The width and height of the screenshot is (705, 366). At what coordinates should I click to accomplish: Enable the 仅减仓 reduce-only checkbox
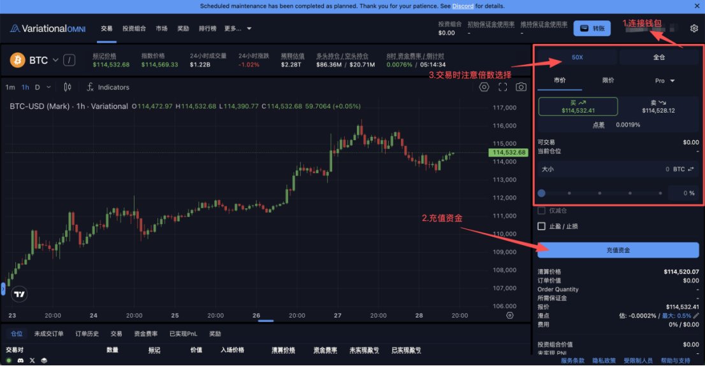click(x=541, y=210)
